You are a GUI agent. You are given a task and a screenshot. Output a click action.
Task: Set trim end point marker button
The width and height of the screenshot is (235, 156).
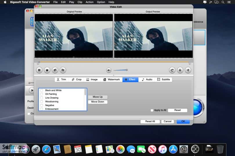(63, 70)
